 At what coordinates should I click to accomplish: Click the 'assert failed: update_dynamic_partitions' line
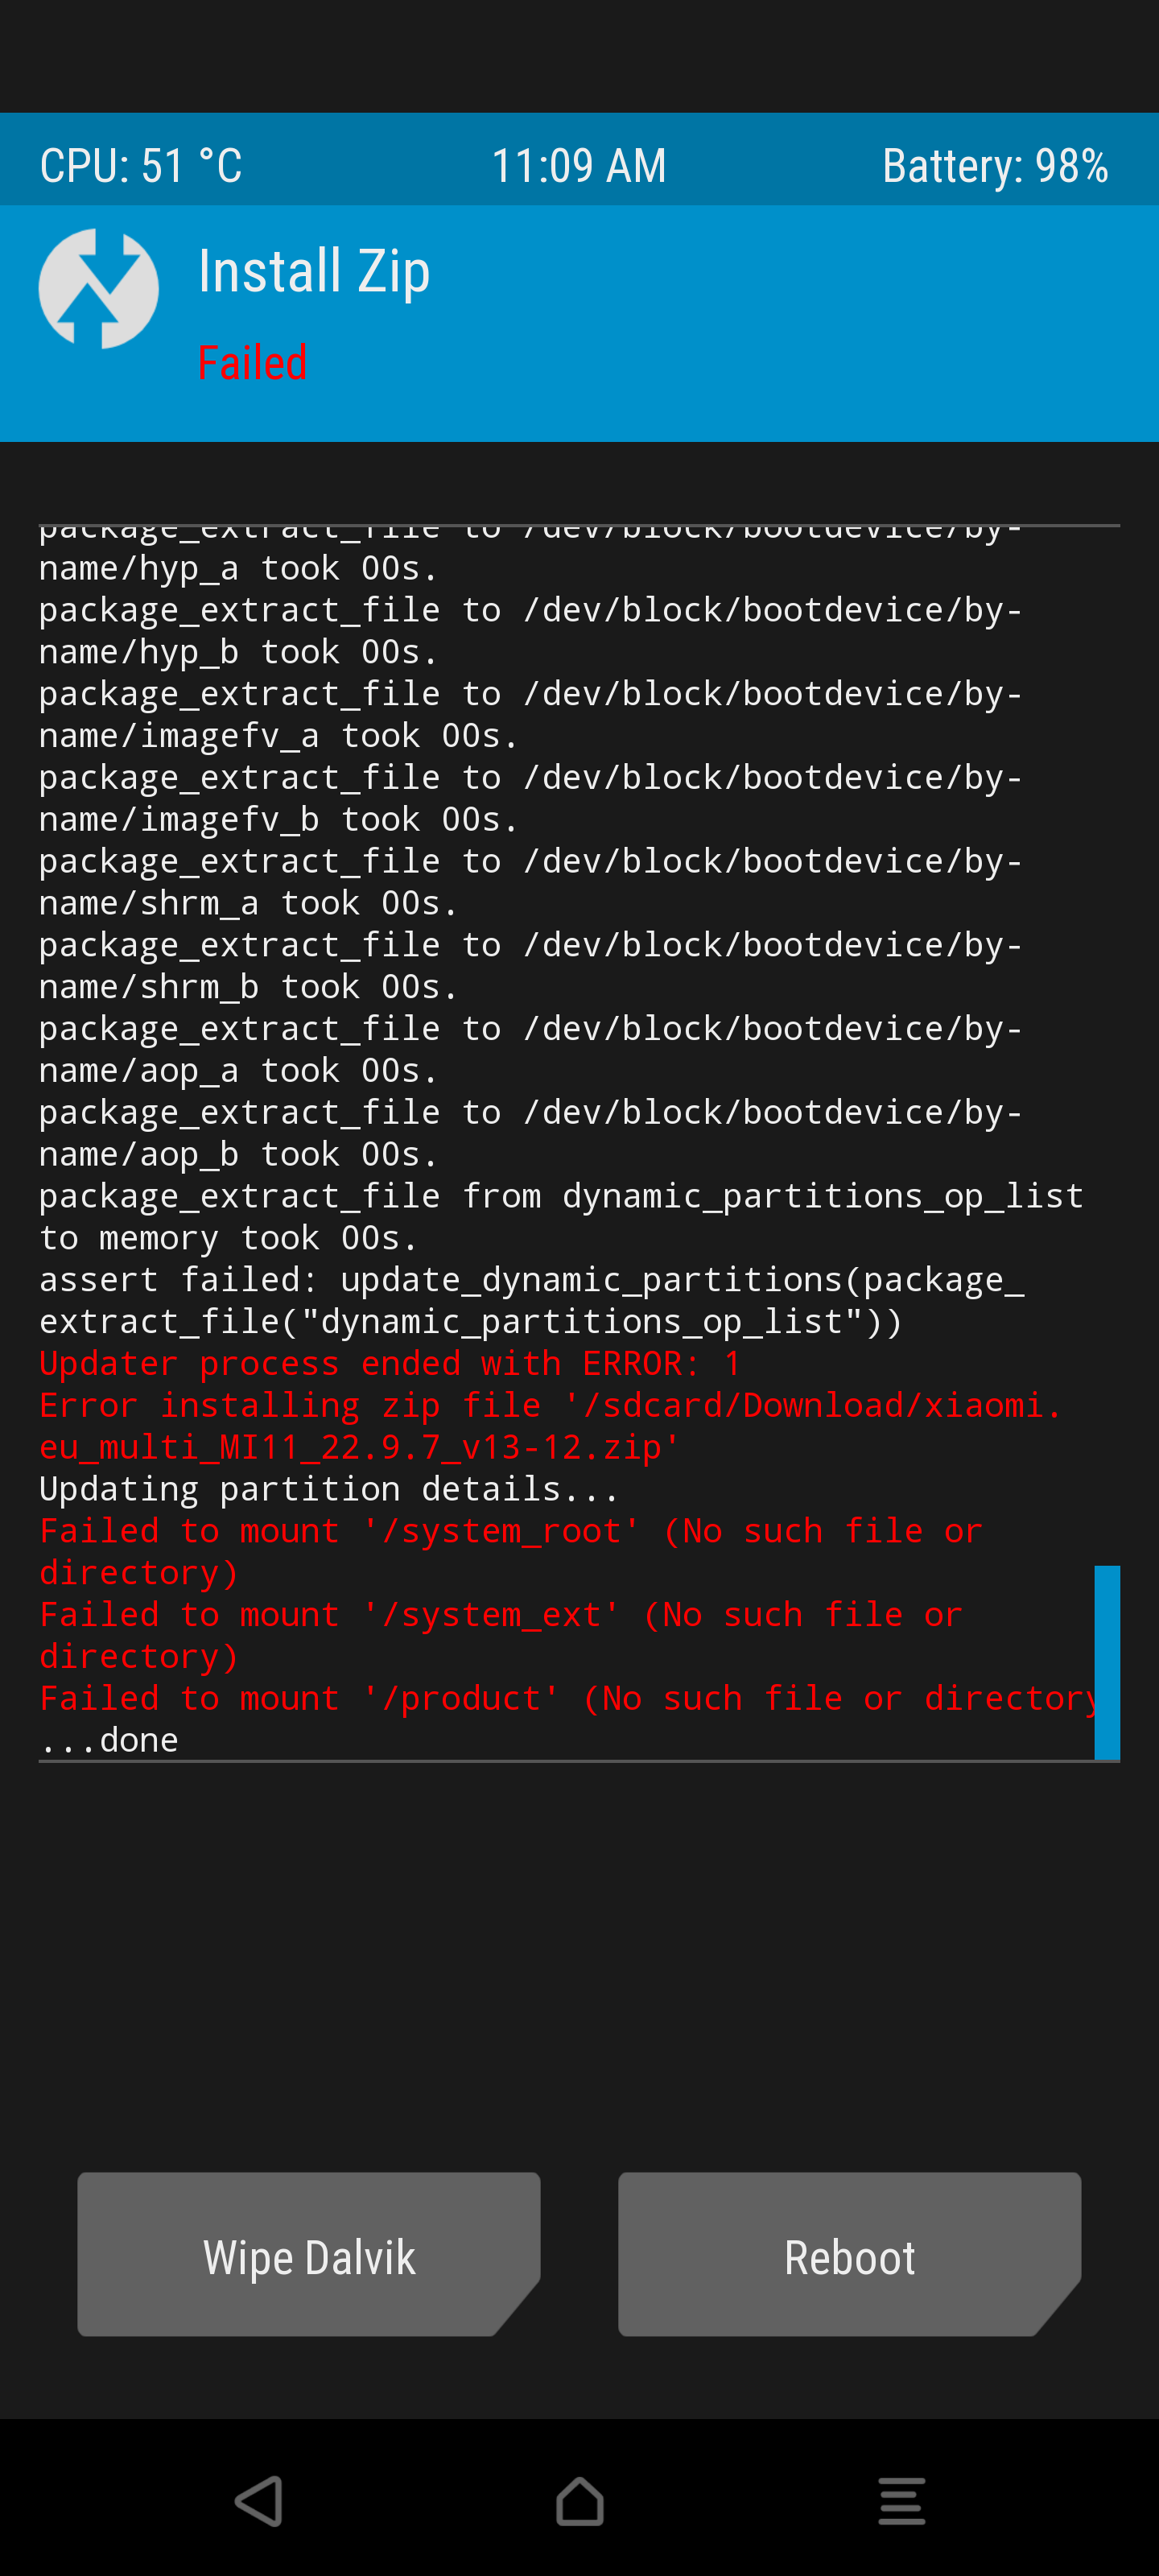pyautogui.click(x=532, y=1300)
